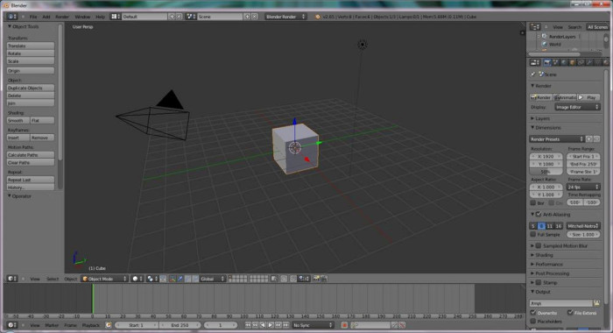Viewport: 613px width, 333px height.
Task: Open the World properties tab icon
Action: pyautogui.click(x=564, y=62)
